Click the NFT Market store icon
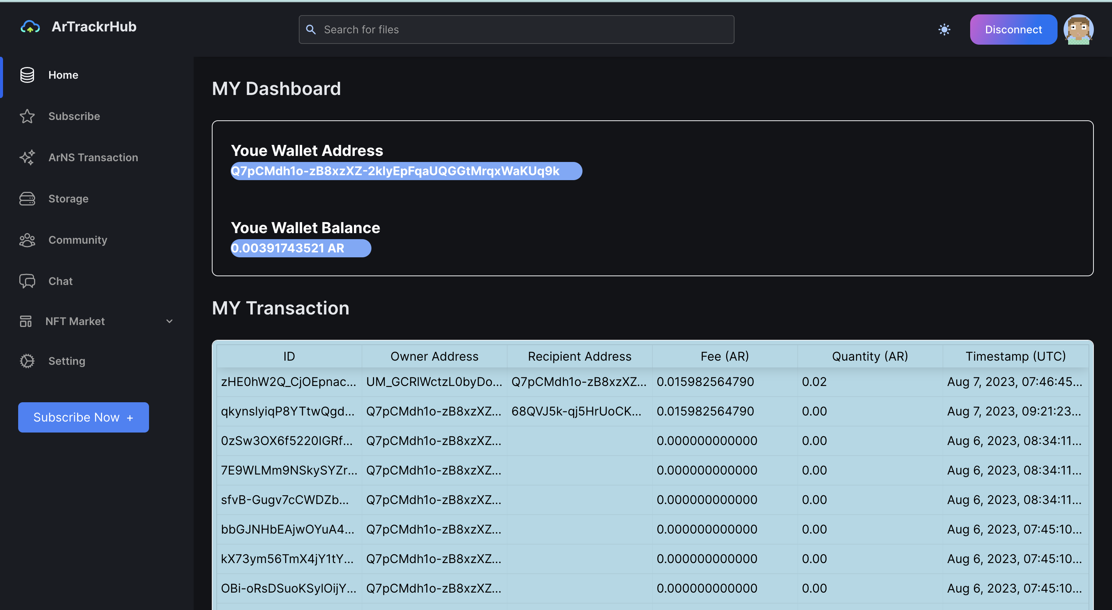The width and height of the screenshot is (1112, 610). point(25,321)
